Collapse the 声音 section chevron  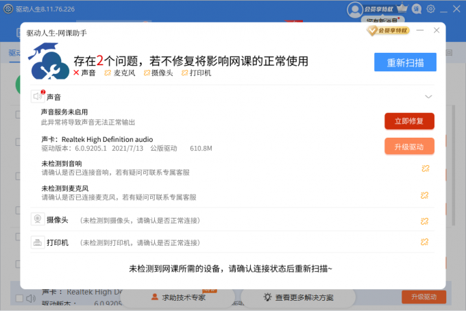429,97
